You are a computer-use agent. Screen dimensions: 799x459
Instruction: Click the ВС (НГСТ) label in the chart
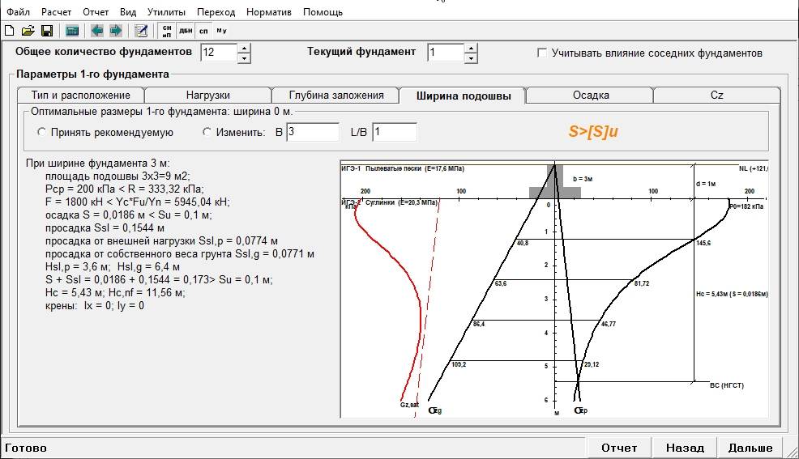pyautogui.click(x=727, y=385)
